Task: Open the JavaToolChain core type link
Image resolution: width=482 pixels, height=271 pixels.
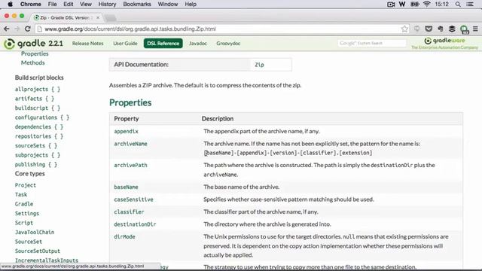Action: point(35,233)
